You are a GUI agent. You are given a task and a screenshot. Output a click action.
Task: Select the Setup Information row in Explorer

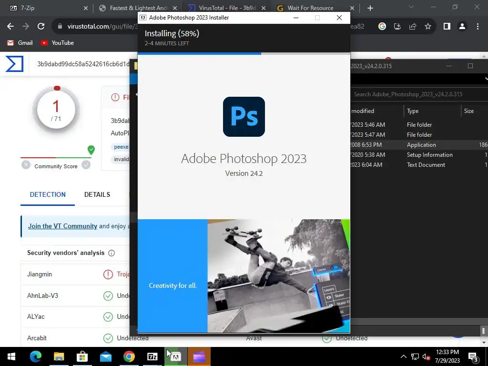click(x=419, y=155)
